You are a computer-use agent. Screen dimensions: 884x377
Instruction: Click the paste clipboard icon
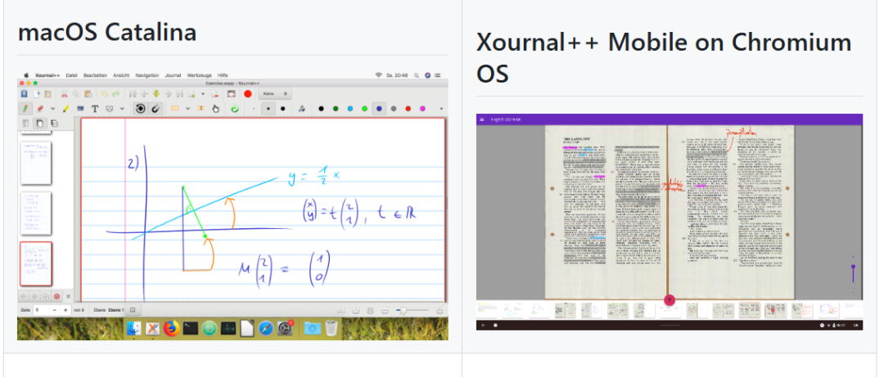click(x=88, y=93)
